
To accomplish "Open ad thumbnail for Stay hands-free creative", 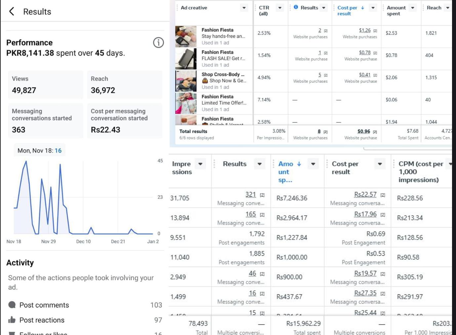I will 186,36.
